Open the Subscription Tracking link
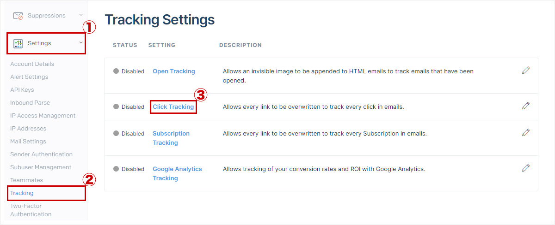The height and width of the screenshot is (225, 555). pos(171,138)
